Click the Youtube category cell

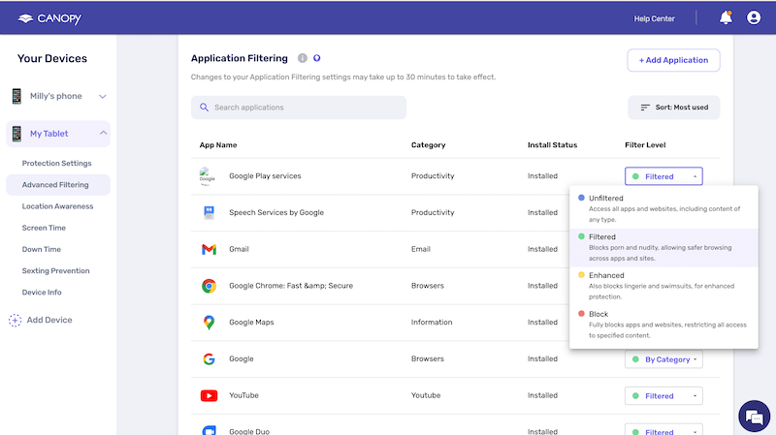(426, 395)
